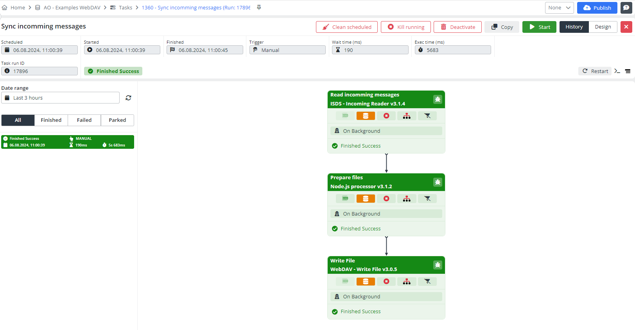Click filter icon on Prepare files step
The image size is (635, 330).
click(427, 199)
